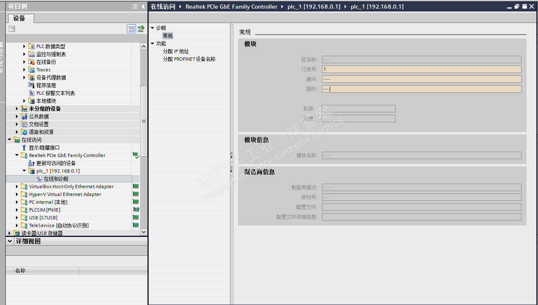Image resolution: width=538 pixels, height=305 pixels.
Task: Expand the VirtualBox Host-Only Ethernet Adapter node
Action: point(17,187)
